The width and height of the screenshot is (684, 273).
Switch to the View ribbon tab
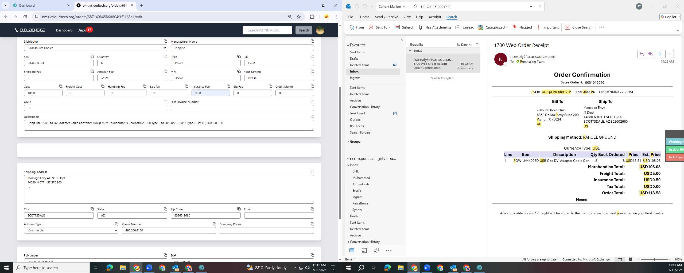407,17
